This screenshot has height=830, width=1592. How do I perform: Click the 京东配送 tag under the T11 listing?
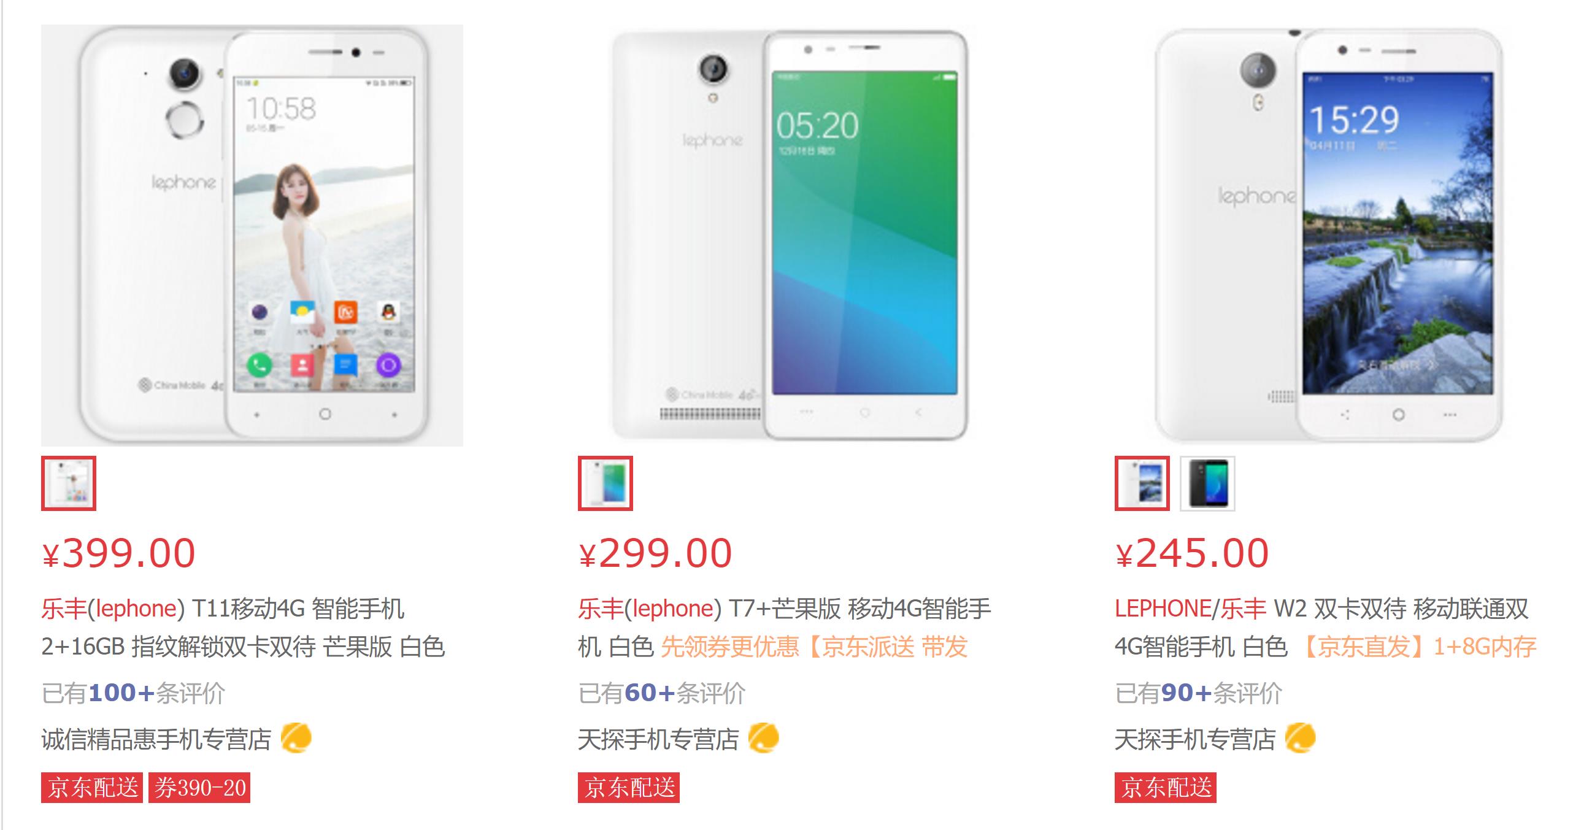click(92, 787)
